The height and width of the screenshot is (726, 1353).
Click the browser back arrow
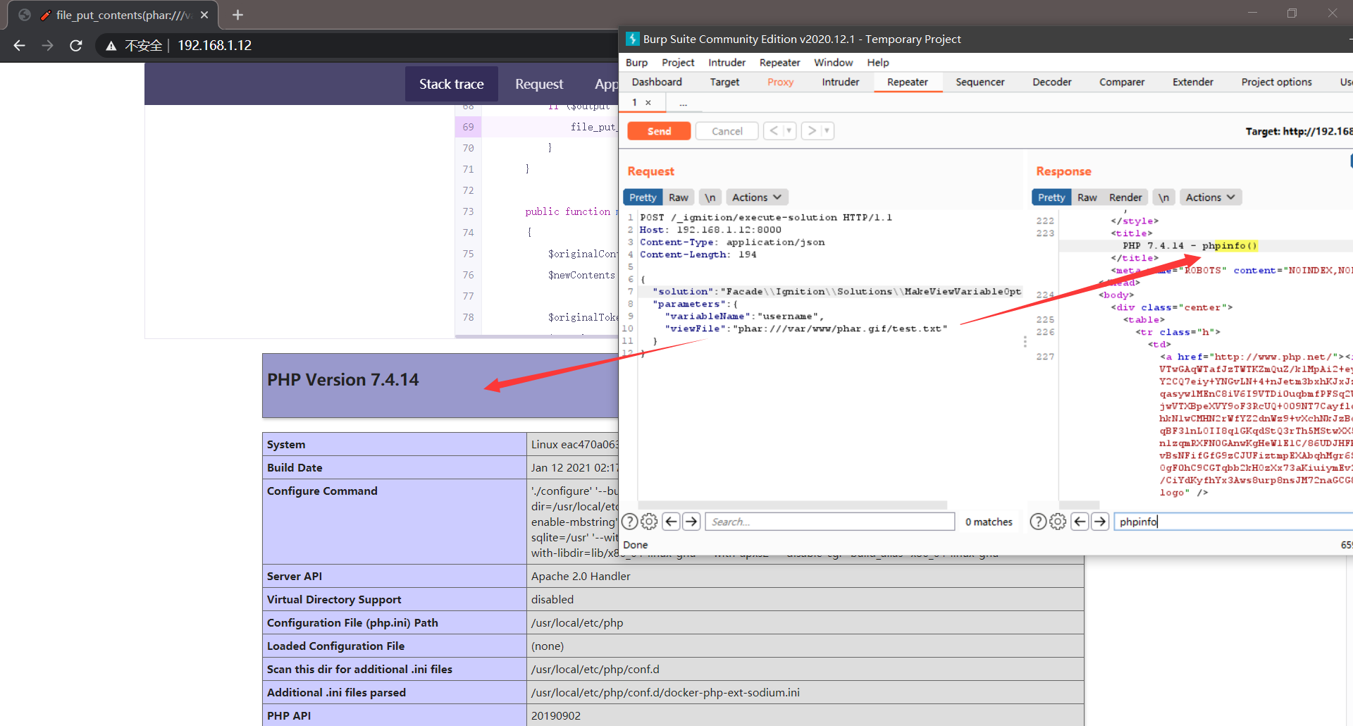click(x=19, y=45)
